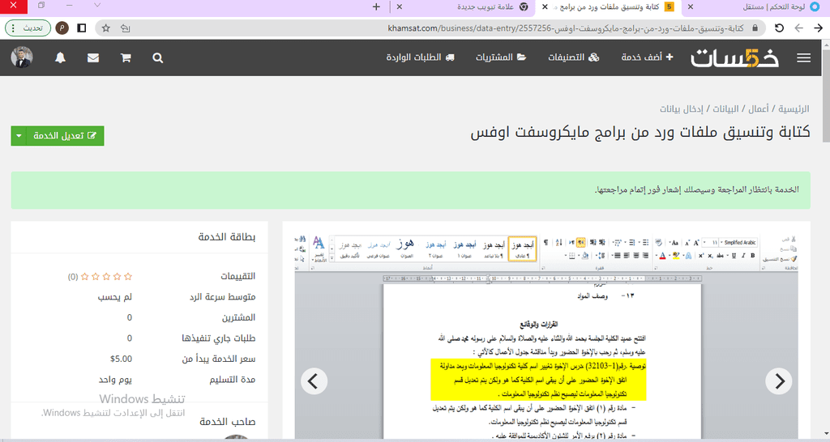This screenshot has width=830, height=442.
Task: Click the بطاقة الخدمة card heading
Action: tap(227, 237)
